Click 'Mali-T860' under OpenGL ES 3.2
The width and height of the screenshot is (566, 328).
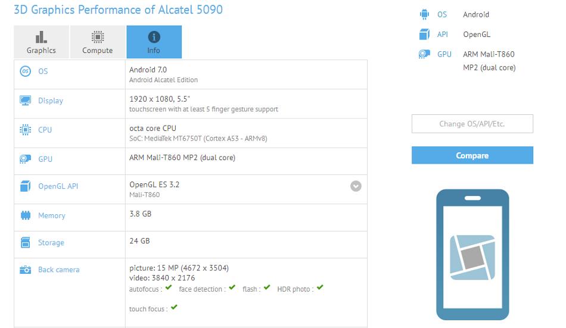144,195
